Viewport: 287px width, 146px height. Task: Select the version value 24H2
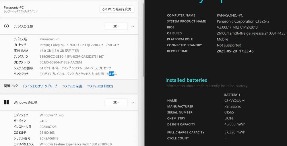pos(43,121)
